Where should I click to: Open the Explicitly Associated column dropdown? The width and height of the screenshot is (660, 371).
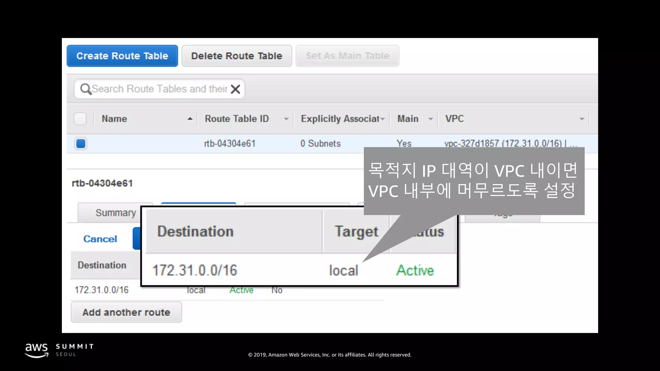[x=383, y=119]
